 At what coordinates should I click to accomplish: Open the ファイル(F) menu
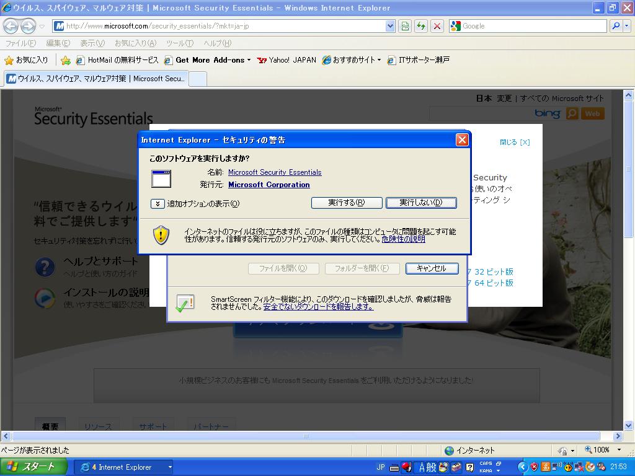point(20,43)
